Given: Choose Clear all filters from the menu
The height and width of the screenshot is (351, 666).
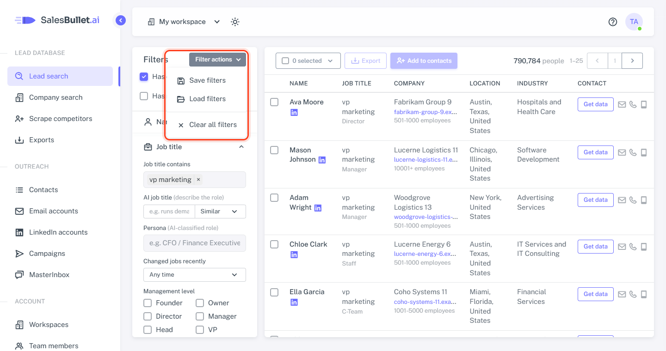Looking at the screenshot, I should 207,125.
